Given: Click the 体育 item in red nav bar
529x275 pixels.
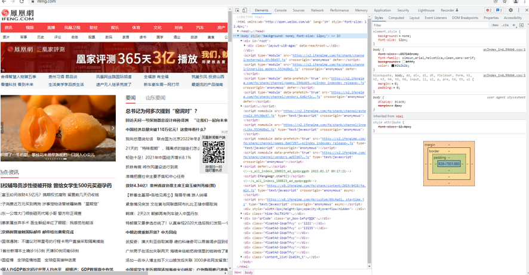Looking at the screenshot, I should tap(136, 27).
